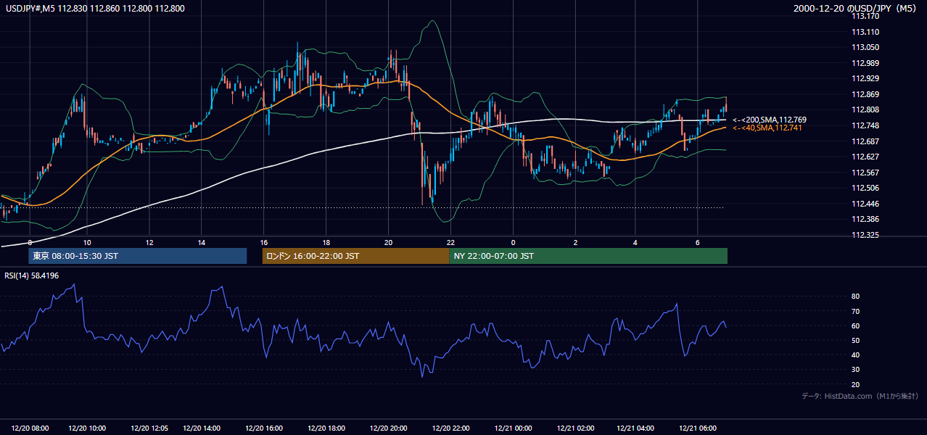Click the 12/20 14:00 time axis label
The height and width of the screenshot is (435, 927).
202,428
